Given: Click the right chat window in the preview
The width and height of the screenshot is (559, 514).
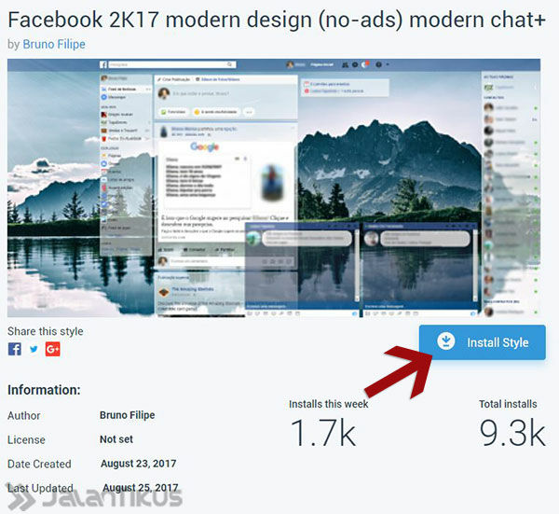Looking at the screenshot, I should click(x=420, y=270).
